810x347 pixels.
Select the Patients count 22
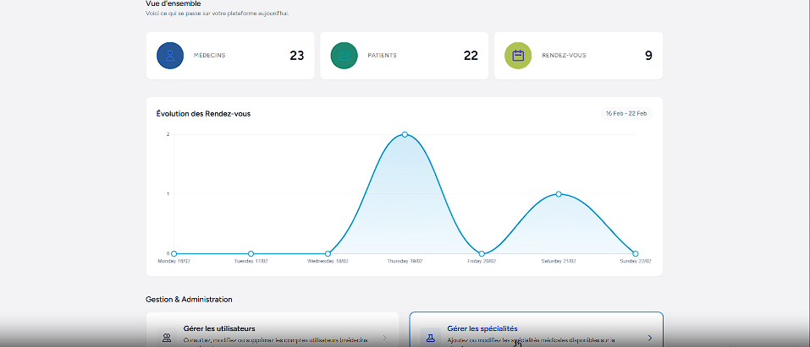pos(471,56)
